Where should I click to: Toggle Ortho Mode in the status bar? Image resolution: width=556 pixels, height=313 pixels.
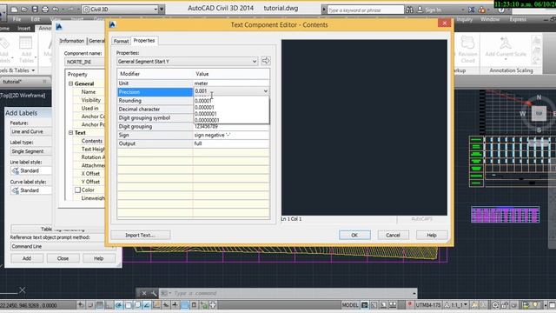(x=109, y=305)
